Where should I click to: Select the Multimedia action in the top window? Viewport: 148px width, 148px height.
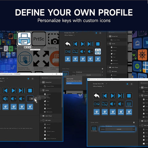114,64
